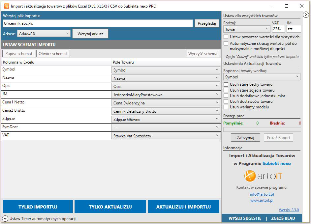Open the JednostkaMiaryPodstawowa dropdown
The width and height of the screenshot is (311, 224).
(166, 95)
